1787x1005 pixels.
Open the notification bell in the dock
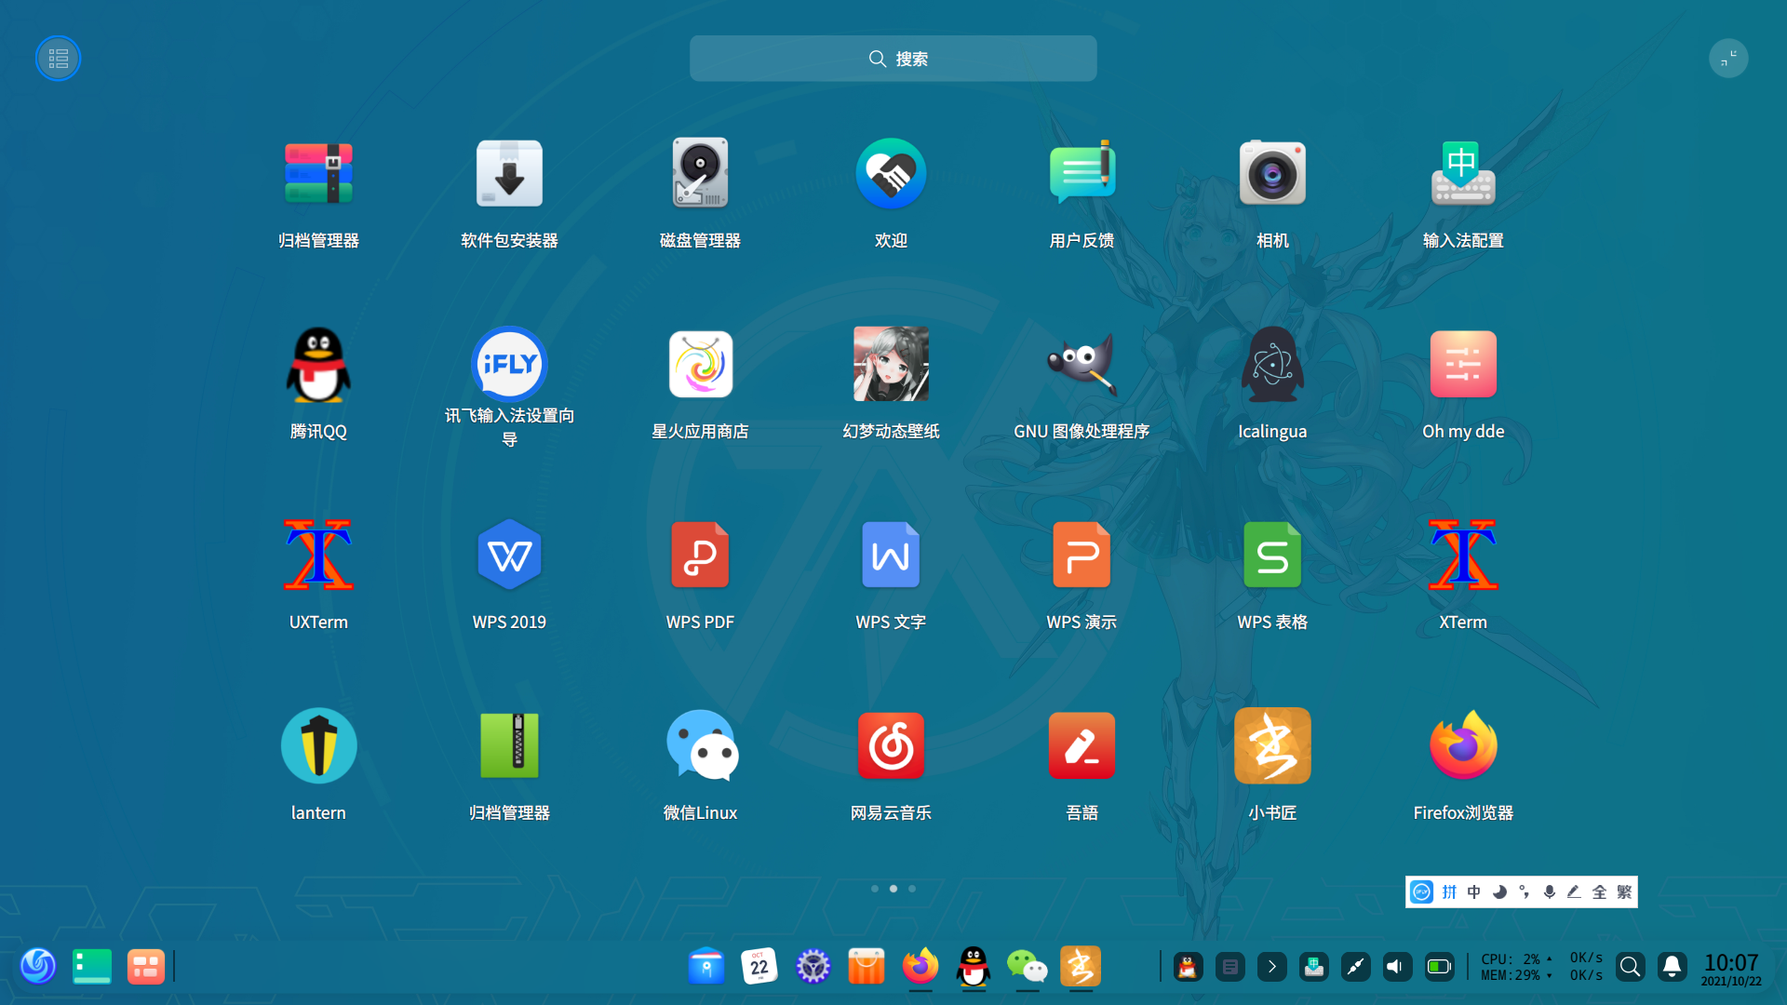tap(1673, 967)
